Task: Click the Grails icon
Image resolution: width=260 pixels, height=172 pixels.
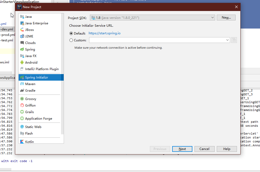Action: 22,112
